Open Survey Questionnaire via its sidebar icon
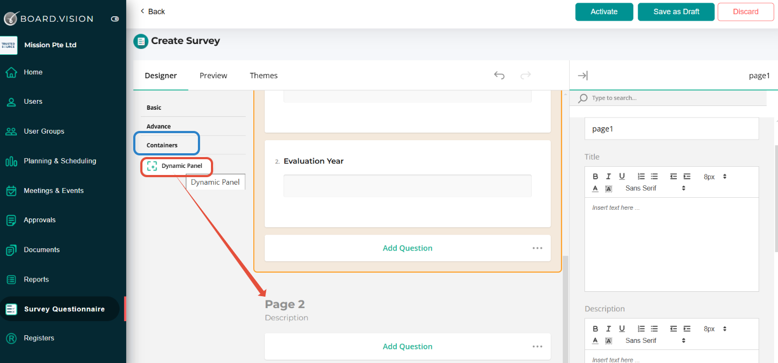This screenshot has height=363, width=778. pos(11,309)
